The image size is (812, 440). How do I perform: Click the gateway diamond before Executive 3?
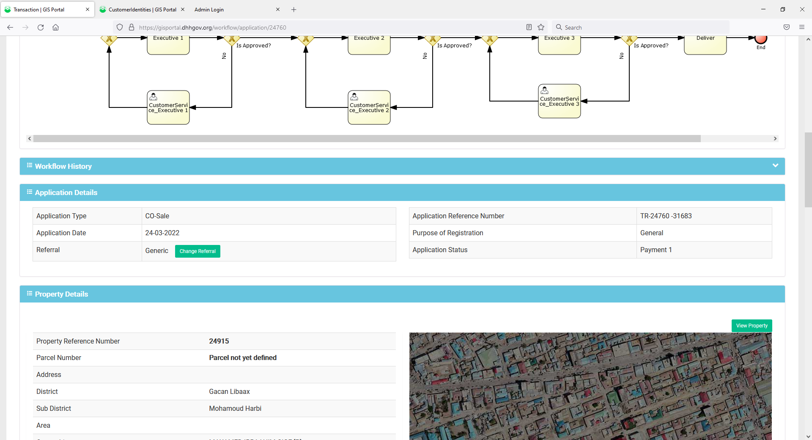click(x=490, y=40)
